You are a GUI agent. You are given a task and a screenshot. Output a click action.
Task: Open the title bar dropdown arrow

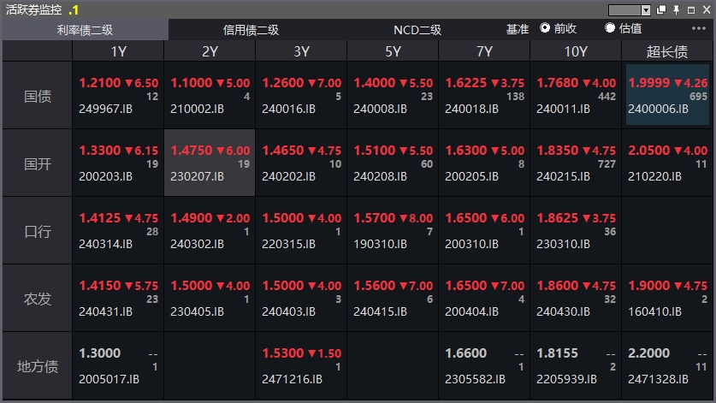pos(647,9)
